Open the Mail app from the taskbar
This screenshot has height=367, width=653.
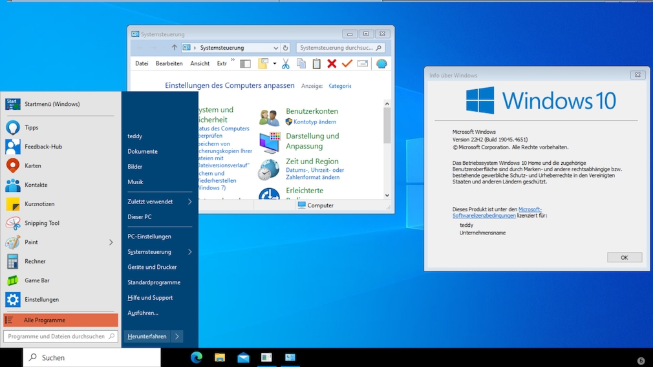coord(243,357)
